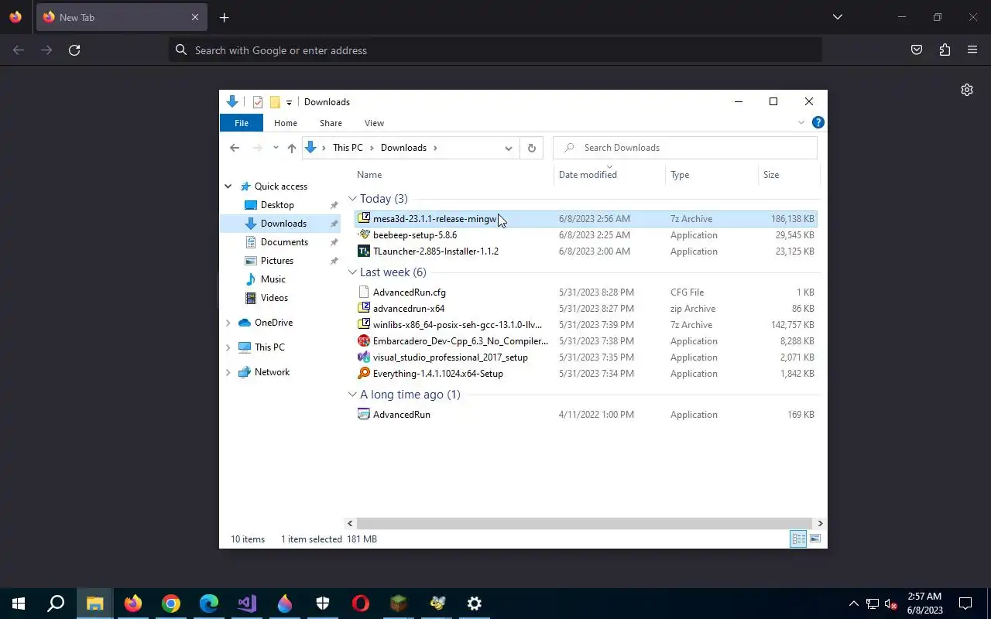
Task: Save to Pocket icon in Firefox
Action: (x=917, y=50)
